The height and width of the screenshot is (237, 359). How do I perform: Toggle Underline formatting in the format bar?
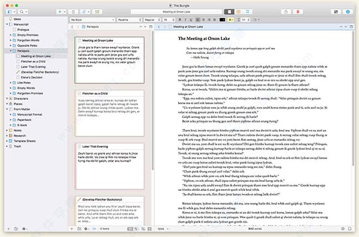191,20
